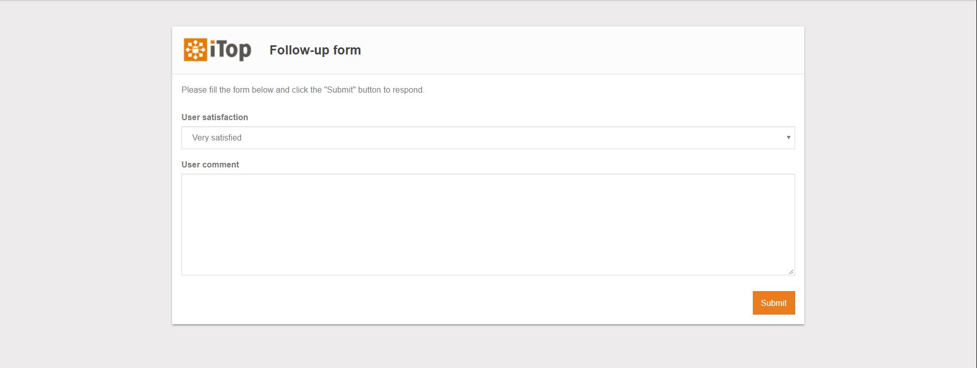Focus the User comment text area
The height and width of the screenshot is (368, 977).
tap(487, 224)
